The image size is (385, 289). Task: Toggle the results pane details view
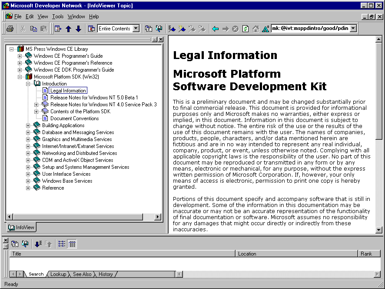point(72,244)
